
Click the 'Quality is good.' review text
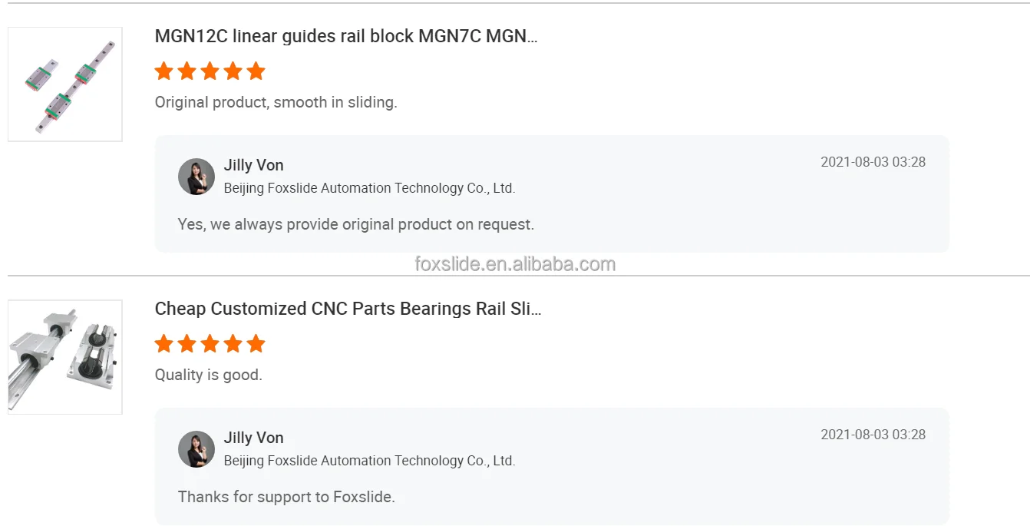[208, 375]
